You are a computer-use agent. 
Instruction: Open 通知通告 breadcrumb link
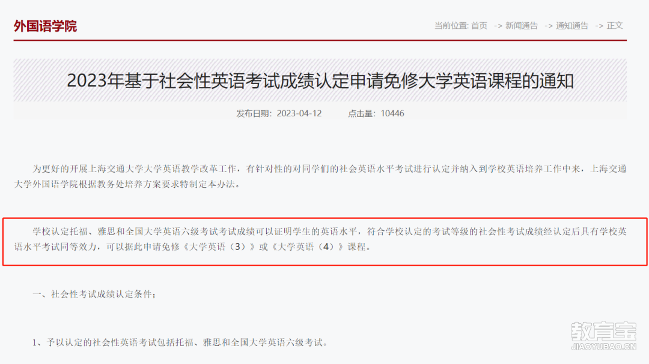572,26
